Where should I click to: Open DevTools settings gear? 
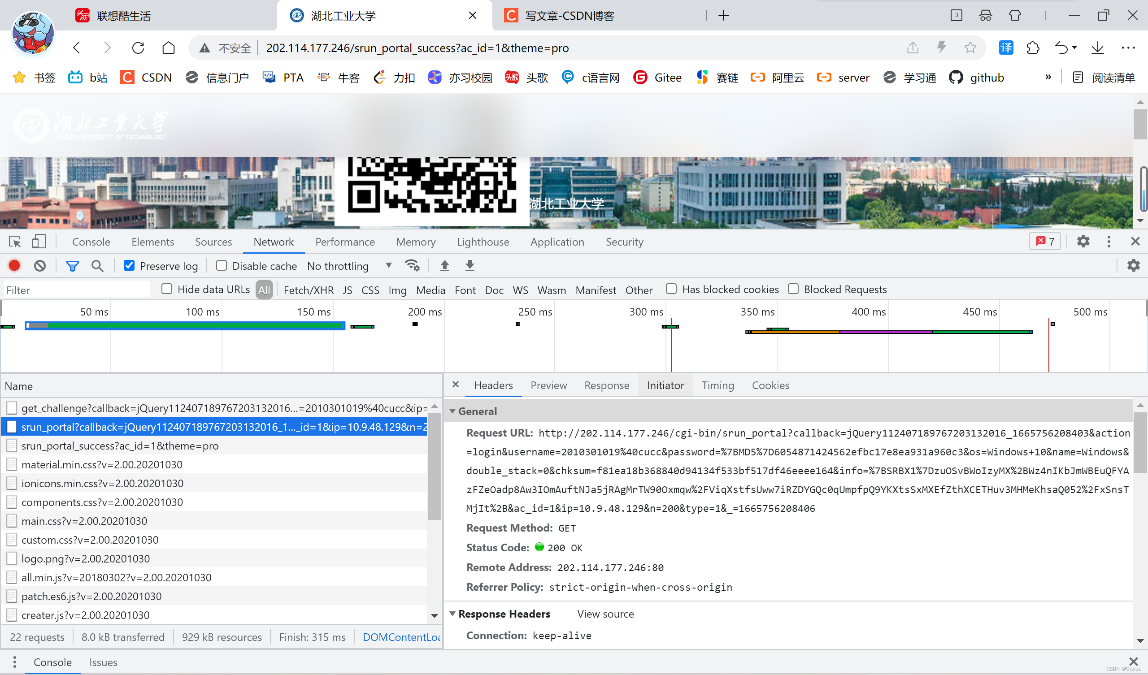1083,242
